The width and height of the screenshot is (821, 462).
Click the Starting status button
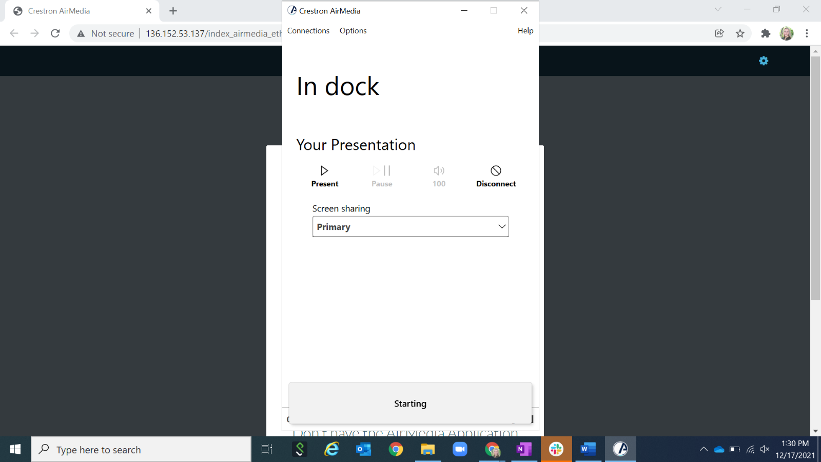click(x=410, y=403)
